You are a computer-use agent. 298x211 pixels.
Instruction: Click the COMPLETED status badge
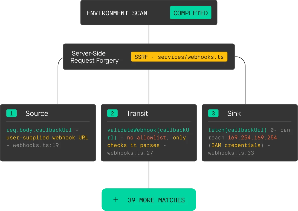click(x=191, y=13)
